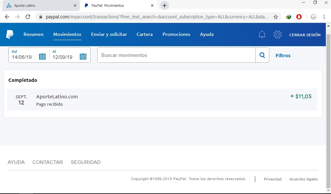
Task: Bookmark this page with star icon
Action: click(276, 17)
